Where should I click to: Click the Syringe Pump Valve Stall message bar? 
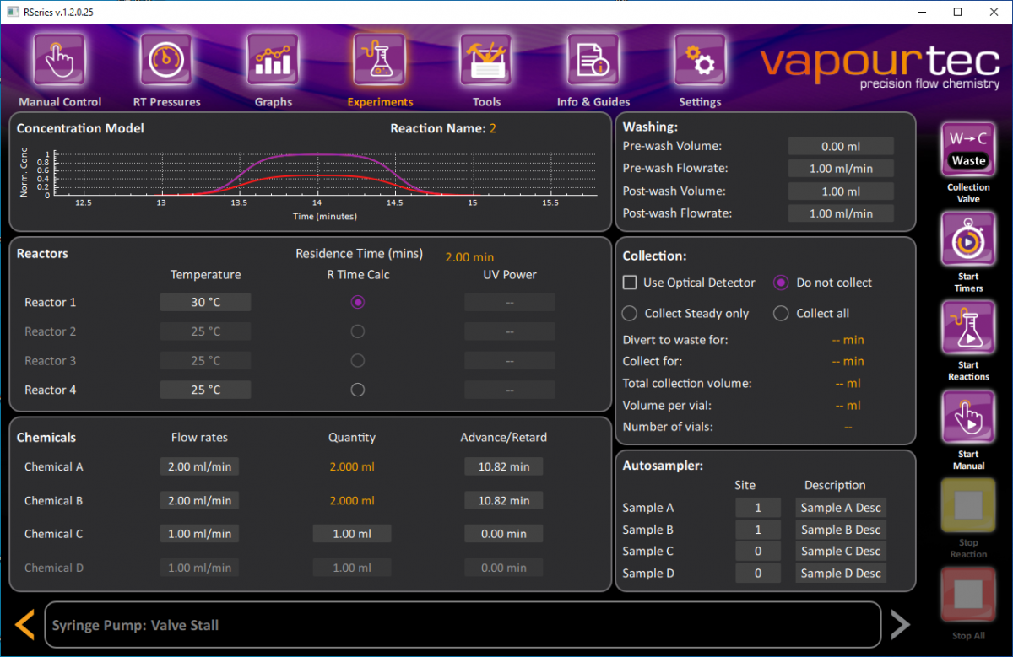(463, 625)
